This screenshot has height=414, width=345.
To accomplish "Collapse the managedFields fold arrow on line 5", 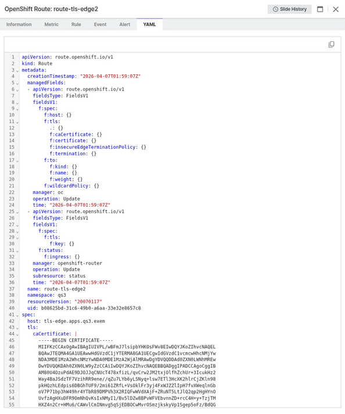I will [17, 84].
